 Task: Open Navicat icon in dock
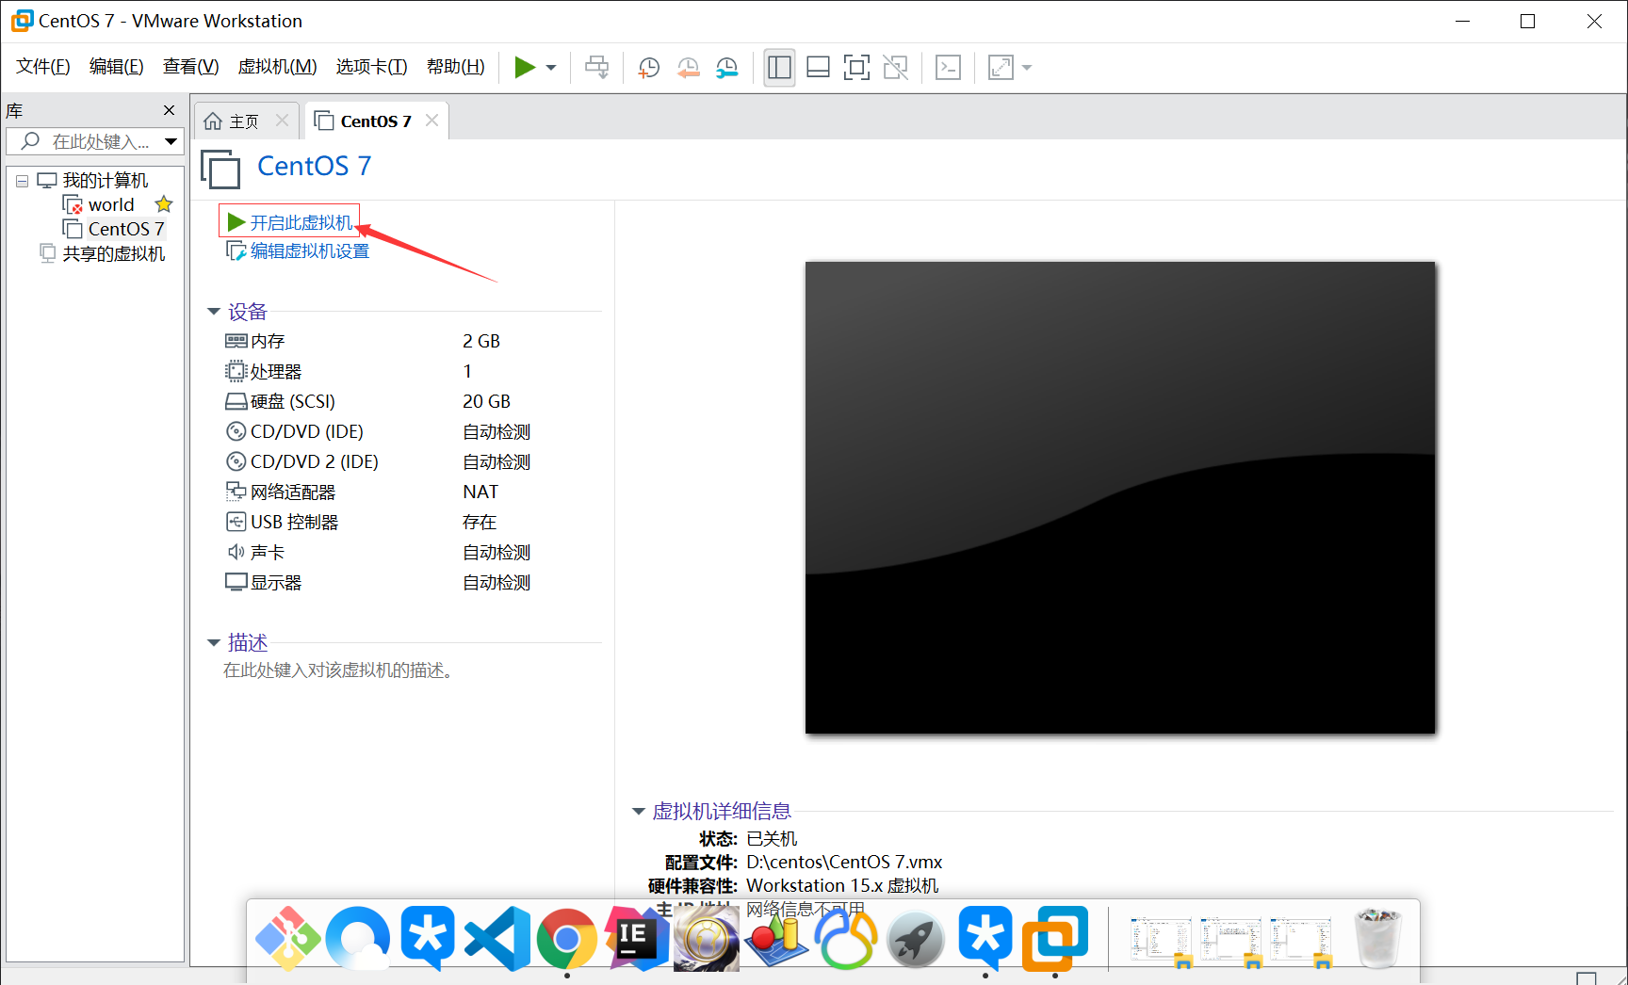tap(846, 940)
